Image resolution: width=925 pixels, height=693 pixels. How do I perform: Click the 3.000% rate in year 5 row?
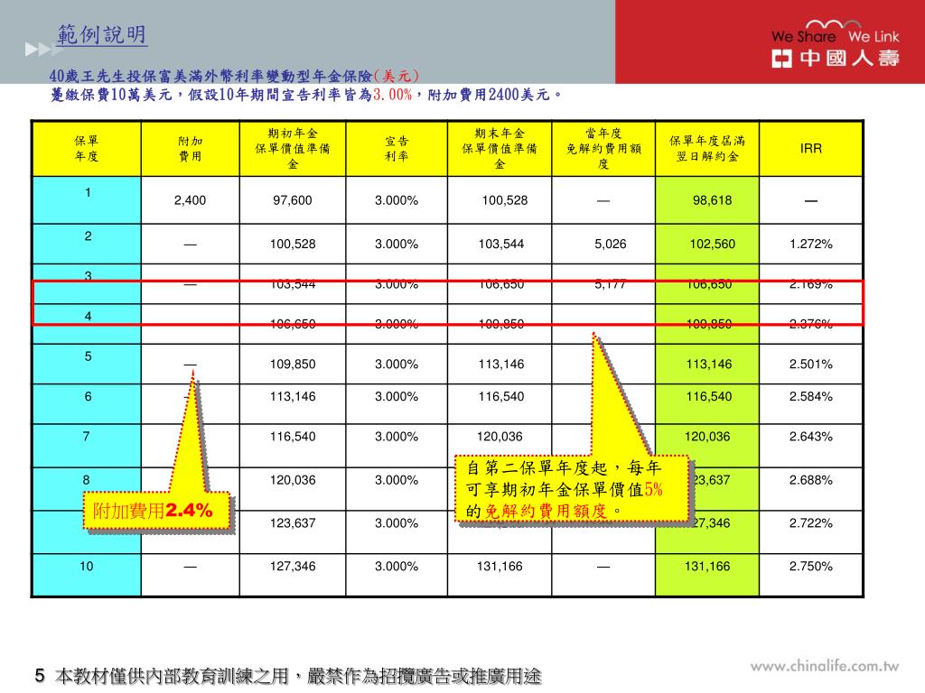pos(397,365)
